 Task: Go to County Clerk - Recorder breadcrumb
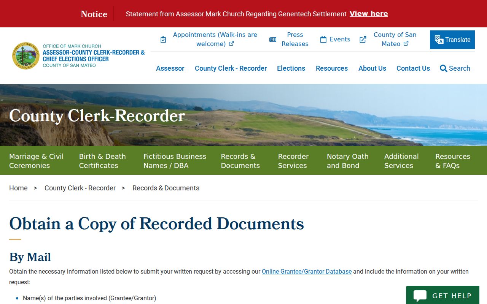80,188
